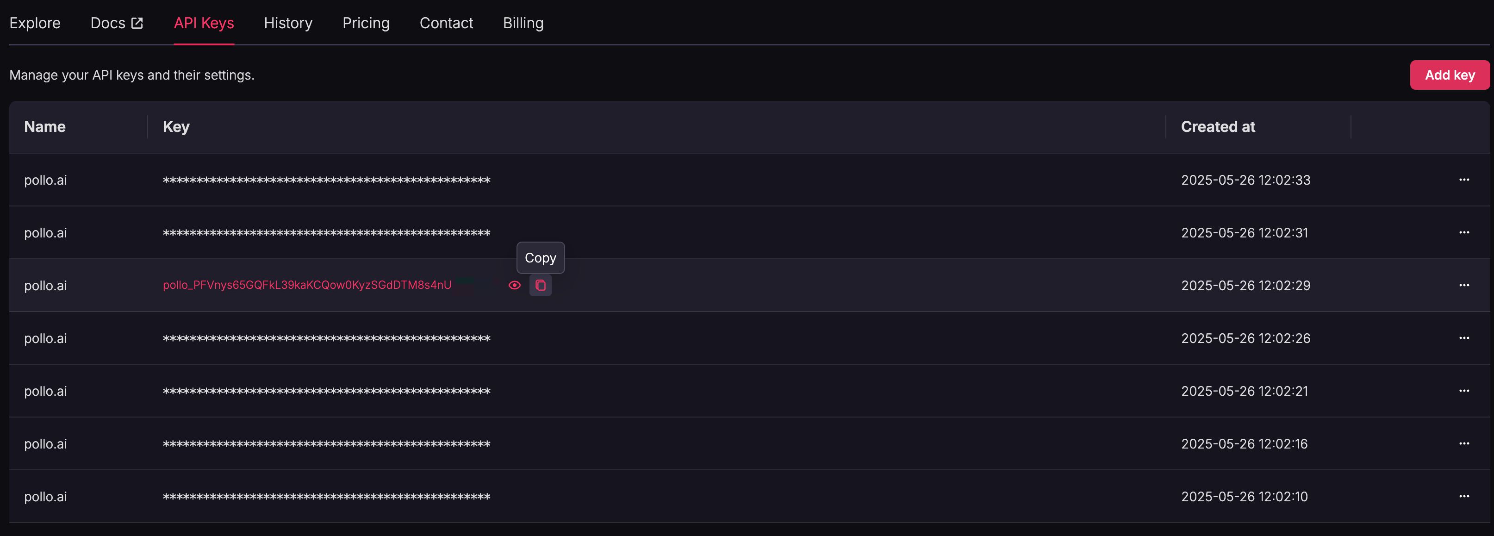Open the Billing tab

[x=523, y=23]
